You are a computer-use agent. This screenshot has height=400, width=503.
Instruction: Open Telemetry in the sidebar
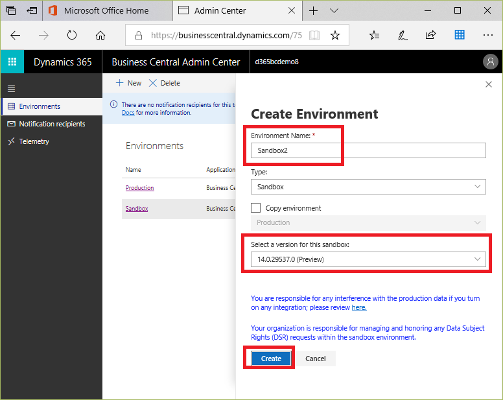pyautogui.click(x=34, y=141)
